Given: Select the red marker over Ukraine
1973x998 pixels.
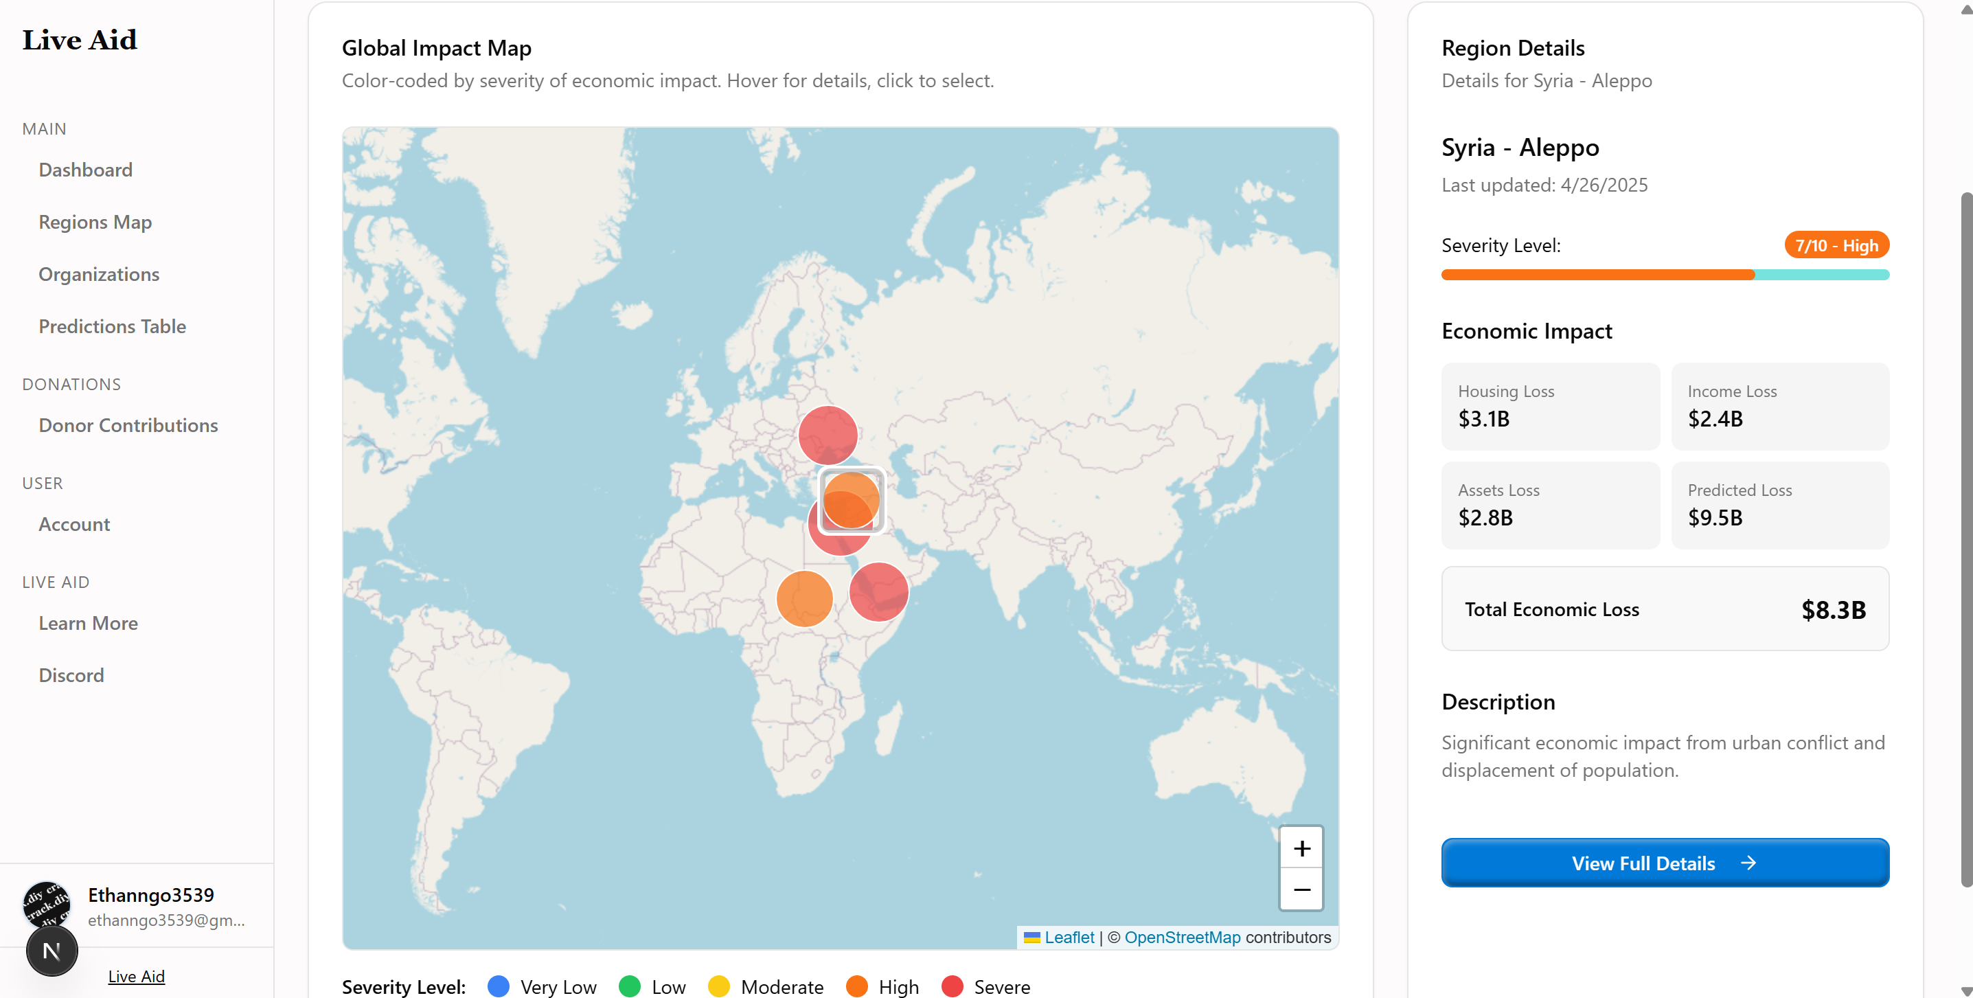Looking at the screenshot, I should 828,434.
